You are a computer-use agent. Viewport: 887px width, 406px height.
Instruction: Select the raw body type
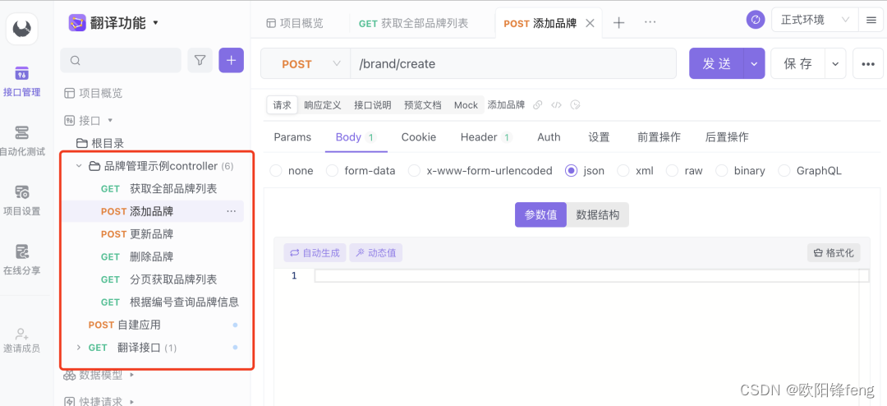coord(672,170)
